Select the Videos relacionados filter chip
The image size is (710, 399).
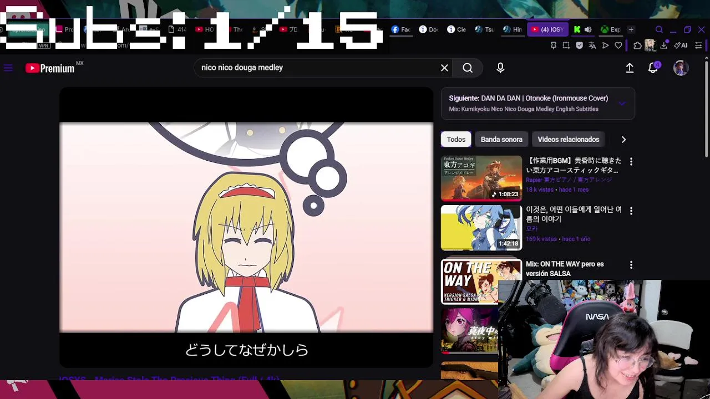(568, 139)
